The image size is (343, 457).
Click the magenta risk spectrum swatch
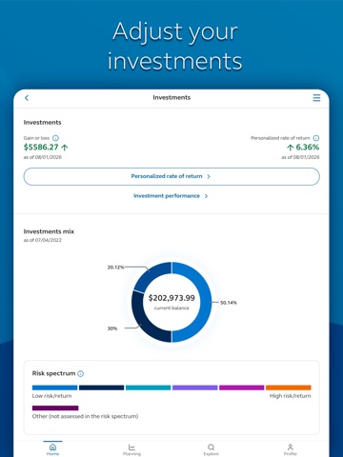tap(241, 387)
